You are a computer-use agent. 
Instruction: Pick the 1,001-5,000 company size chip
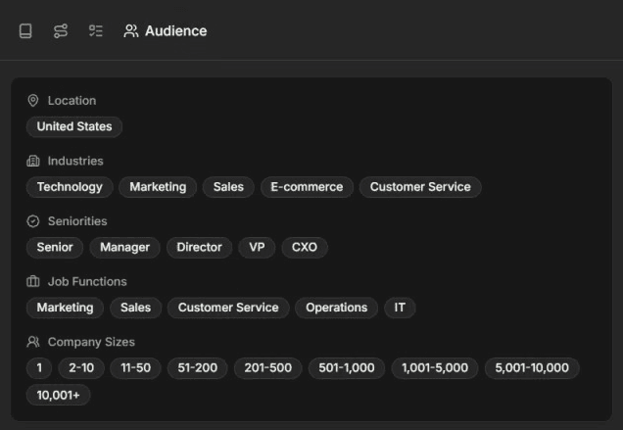(435, 368)
